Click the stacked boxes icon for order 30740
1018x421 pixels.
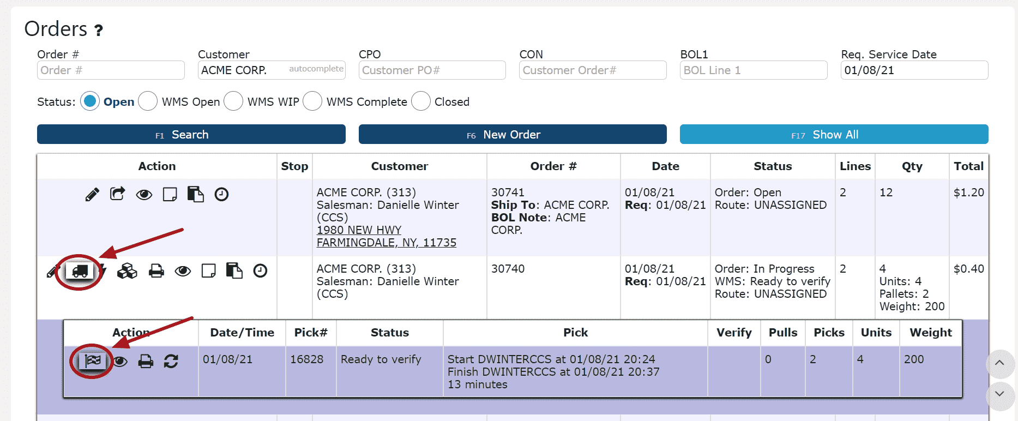[x=127, y=271]
